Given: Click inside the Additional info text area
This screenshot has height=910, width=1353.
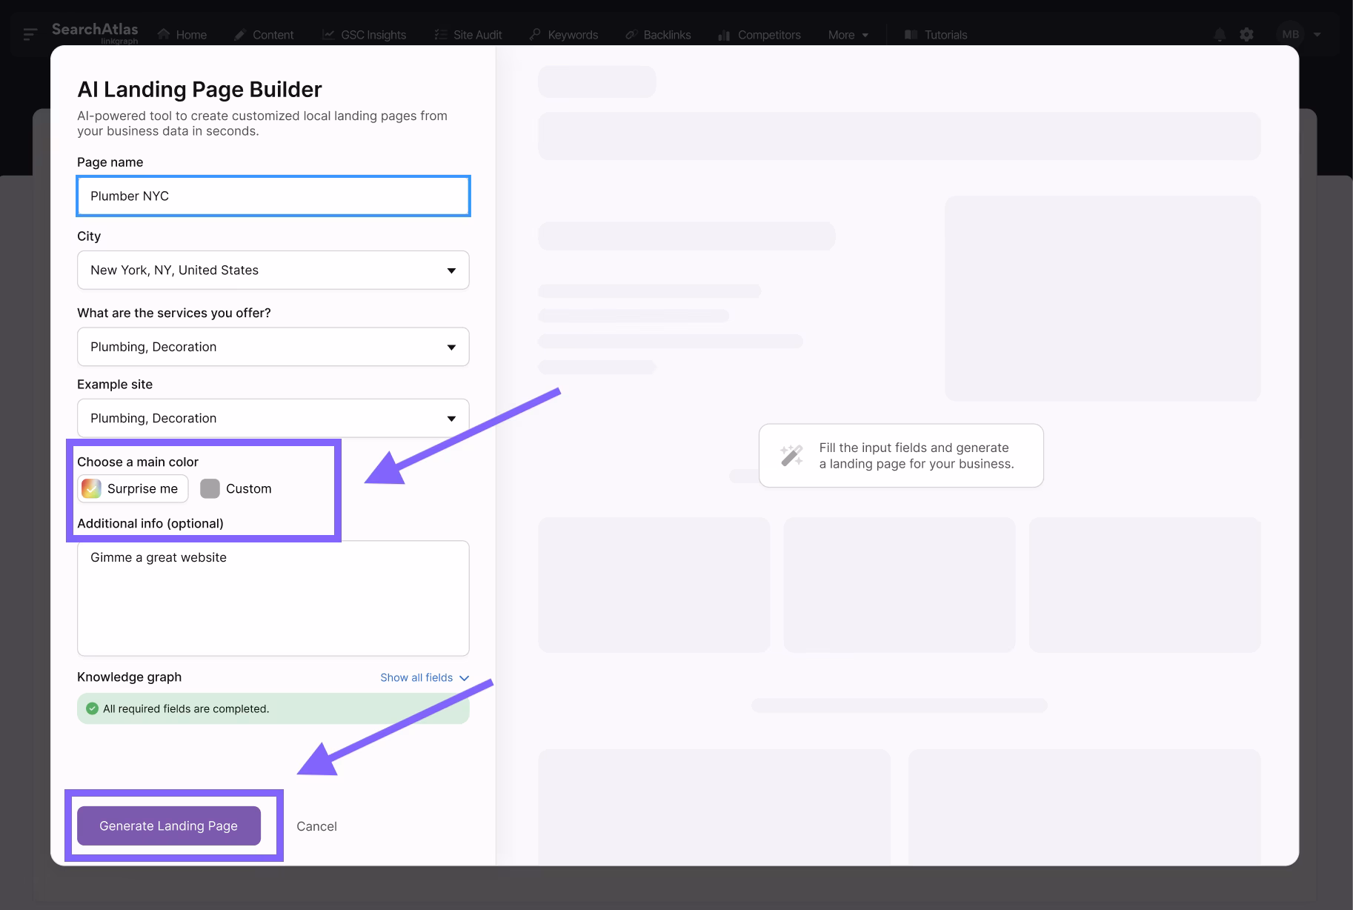Looking at the screenshot, I should [273, 599].
